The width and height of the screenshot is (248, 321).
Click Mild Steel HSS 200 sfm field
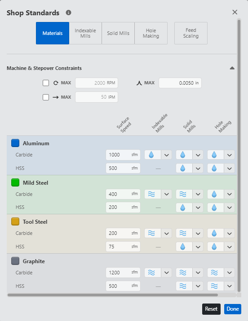point(123,208)
